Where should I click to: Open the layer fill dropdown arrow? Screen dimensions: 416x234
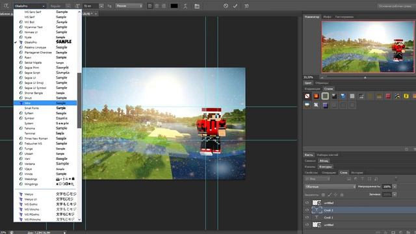click(x=395, y=194)
